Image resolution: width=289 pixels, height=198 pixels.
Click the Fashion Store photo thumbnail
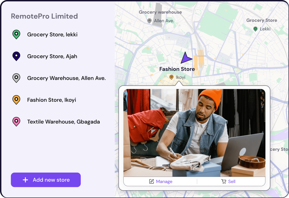point(194,133)
